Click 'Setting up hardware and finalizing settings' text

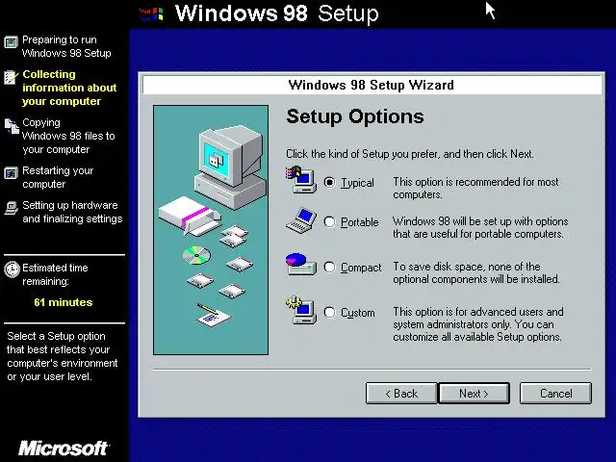(x=72, y=212)
